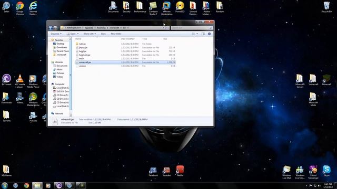Open the Random desktop folder

[x=220, y=7]
